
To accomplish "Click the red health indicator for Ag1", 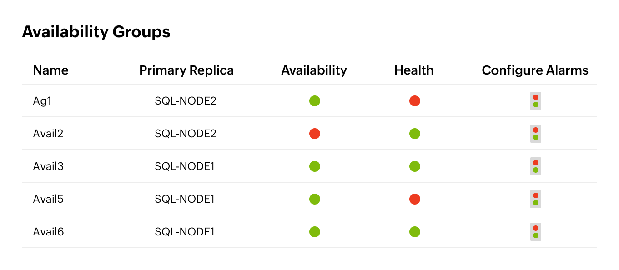I will (414, 101).
